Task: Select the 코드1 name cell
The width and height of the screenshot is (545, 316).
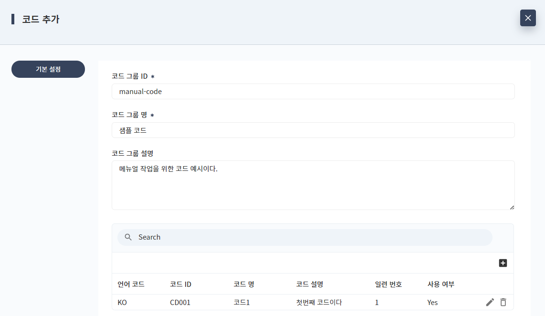Action: [x=241, y=303]
